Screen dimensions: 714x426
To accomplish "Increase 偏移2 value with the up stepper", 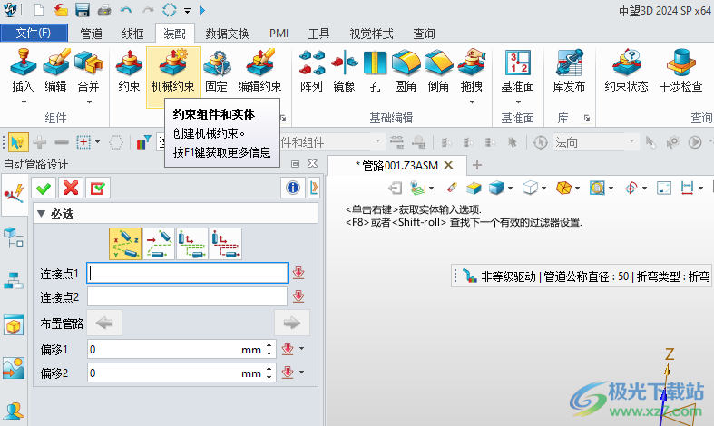I will coord(269,369).
